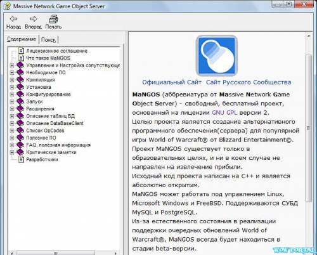Screen dimensions: 317x255
Task: Follow the Официальный Сайт link
Action: point(172,82)
